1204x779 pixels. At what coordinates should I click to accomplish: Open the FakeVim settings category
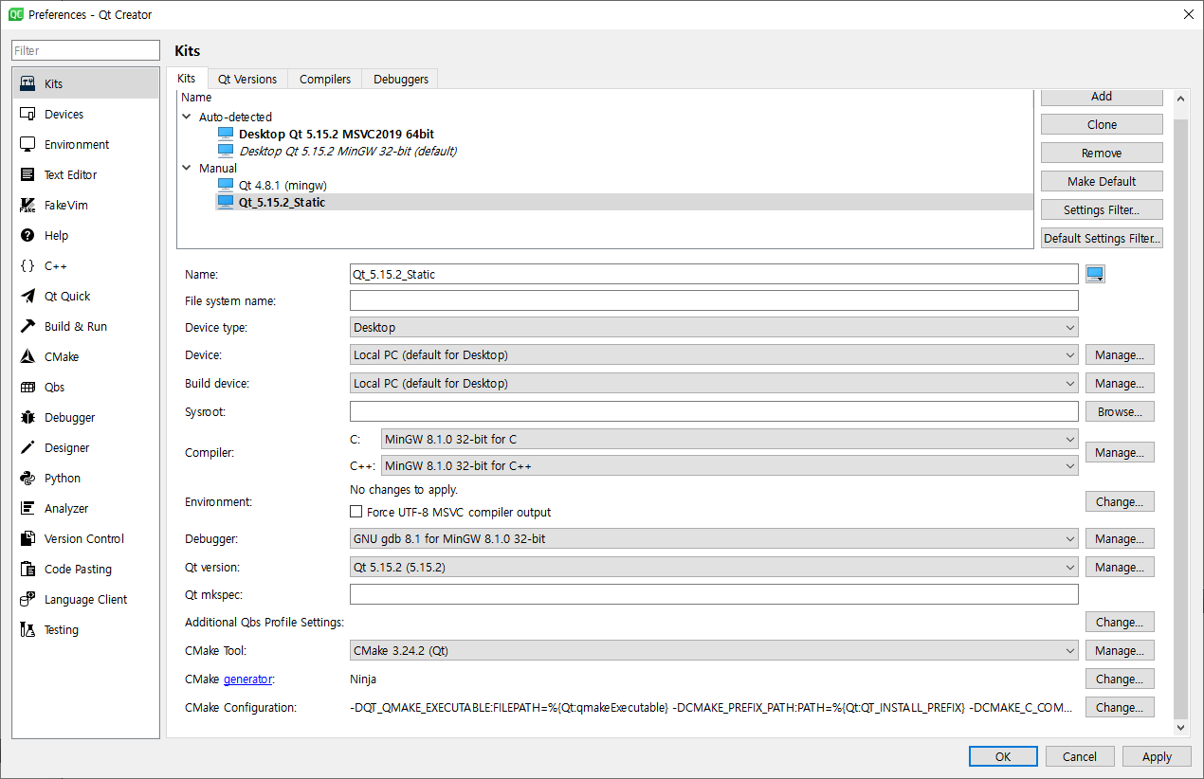(x=85, y=205)
